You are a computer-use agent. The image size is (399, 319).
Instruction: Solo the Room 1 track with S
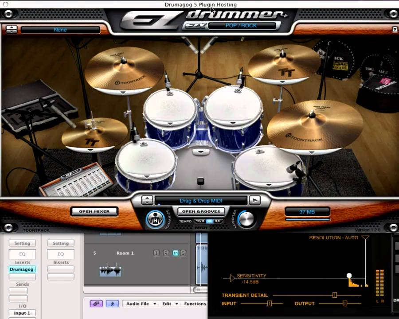pyautogui.click(x=183, y=253)
